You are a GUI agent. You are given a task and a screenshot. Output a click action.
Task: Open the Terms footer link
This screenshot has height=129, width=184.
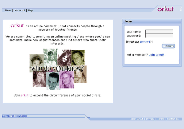pyautogui.click(x=161, y=119)
